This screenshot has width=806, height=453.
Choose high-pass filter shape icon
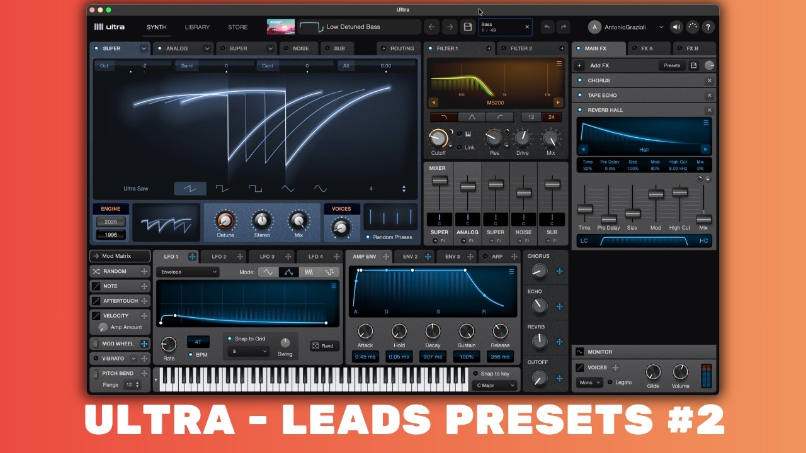coord(499,117)
